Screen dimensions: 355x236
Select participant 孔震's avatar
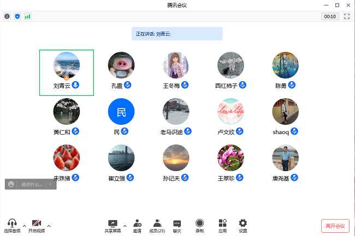pos(121,65)
